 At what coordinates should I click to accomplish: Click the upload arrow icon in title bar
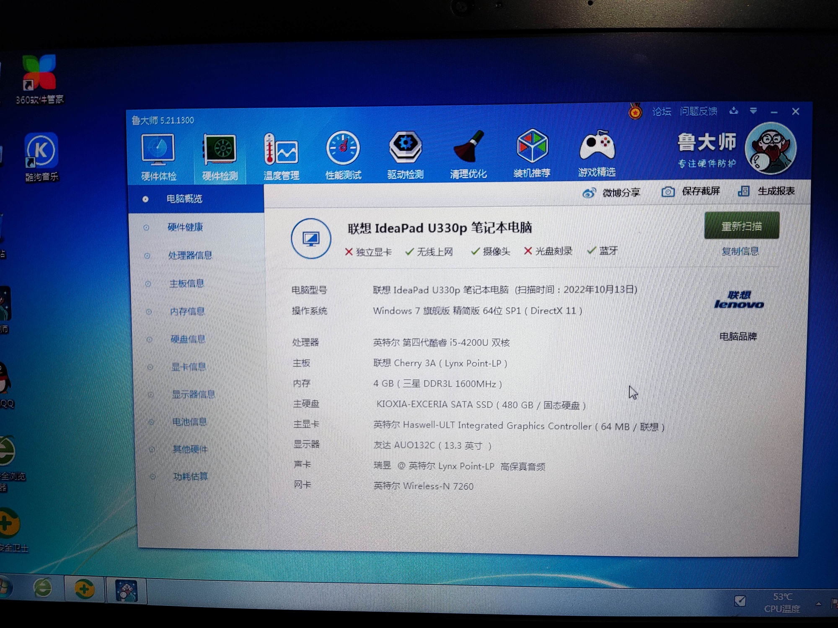[x=733, y=111]
